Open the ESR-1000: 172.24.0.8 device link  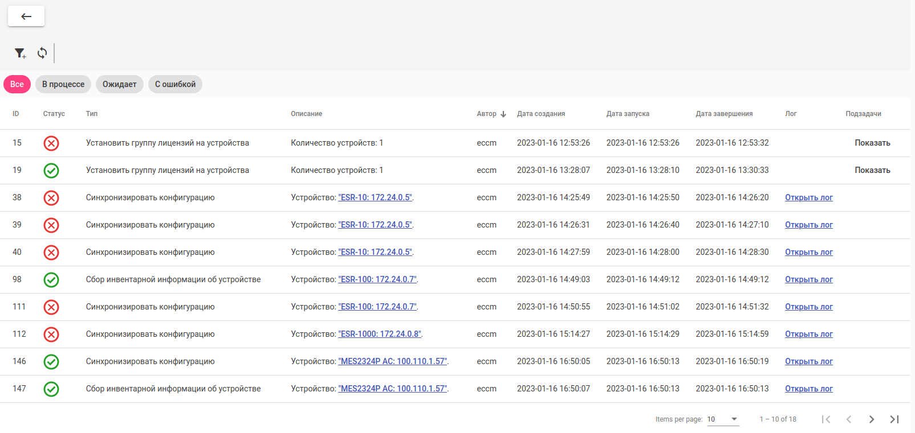coord(380,335)
